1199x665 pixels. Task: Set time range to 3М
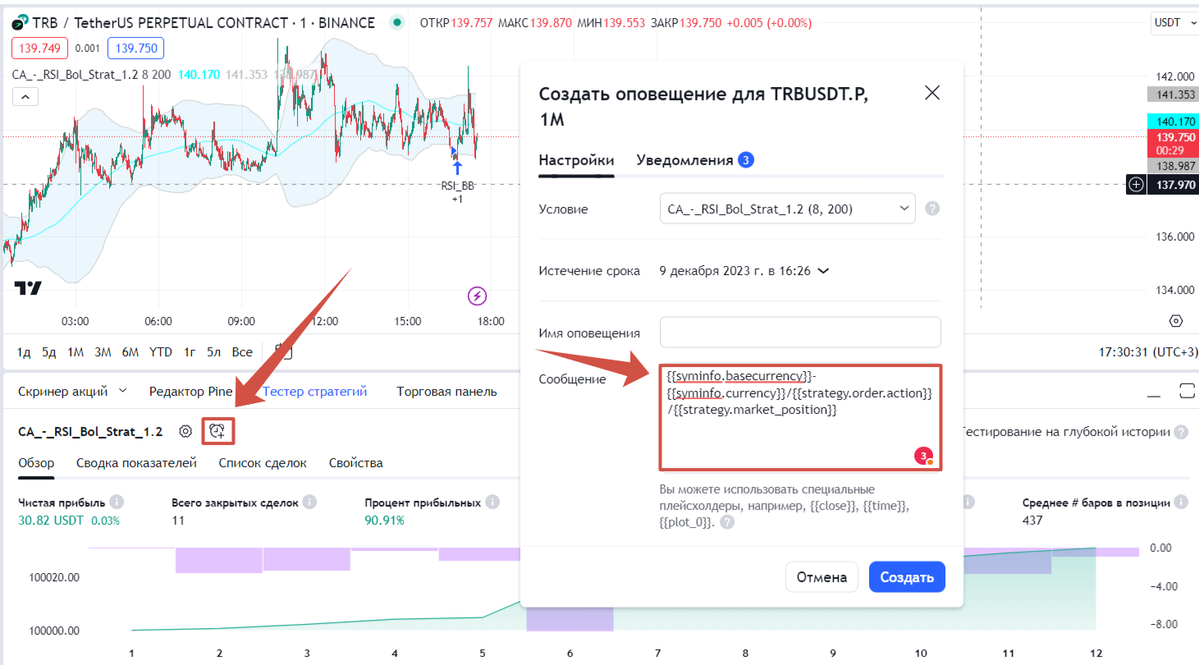103,351
